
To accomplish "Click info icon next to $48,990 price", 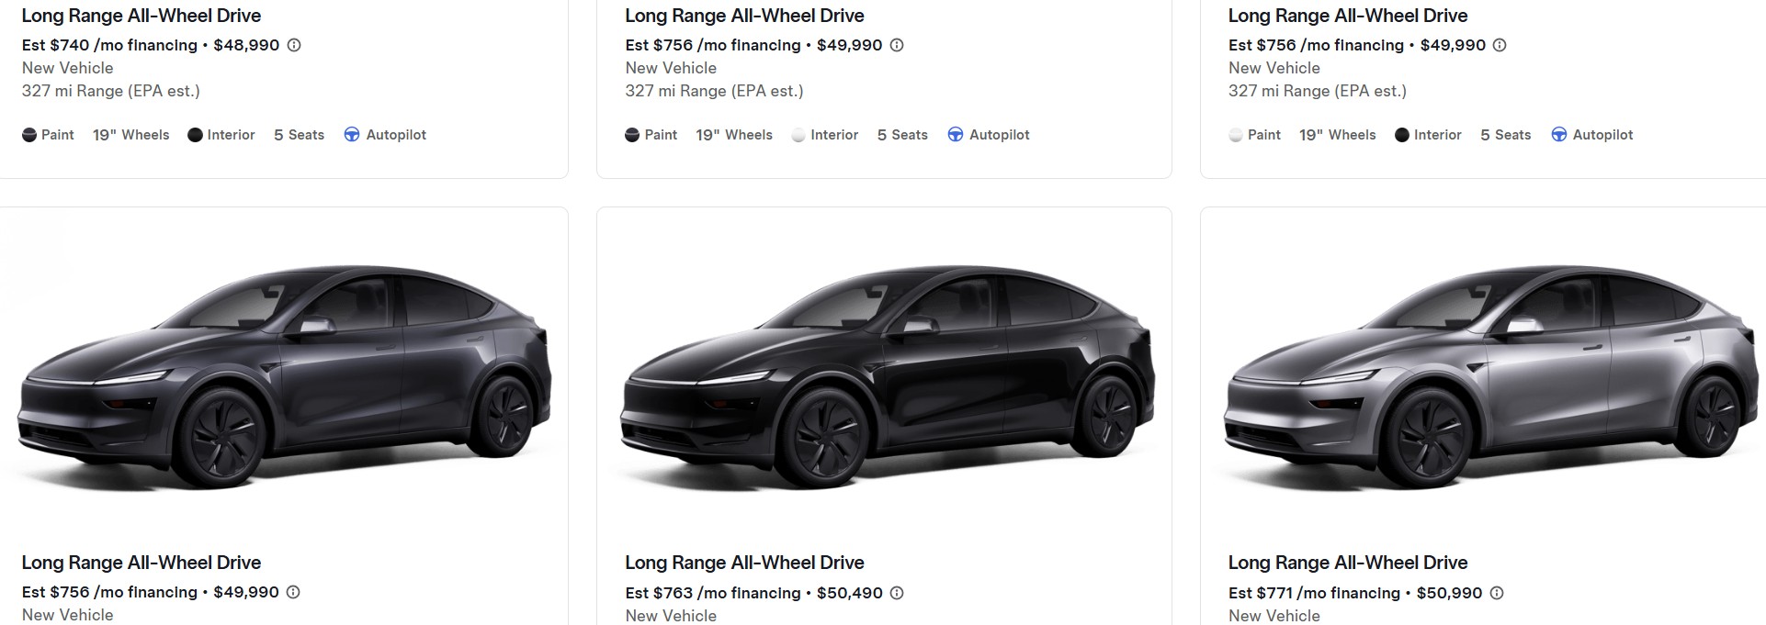I will [x=294, y=45].
